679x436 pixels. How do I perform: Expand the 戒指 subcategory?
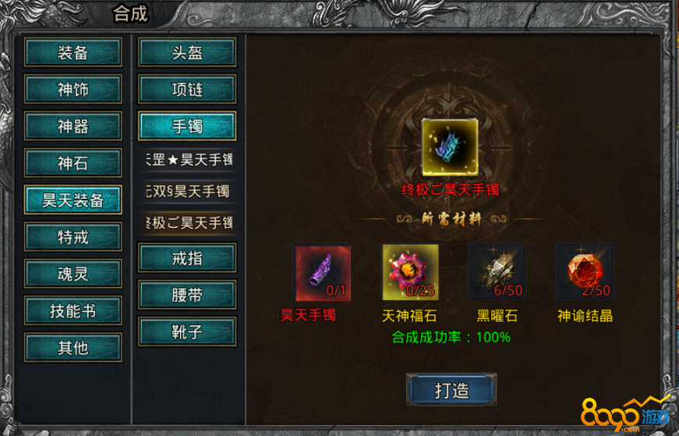[187, 258]
